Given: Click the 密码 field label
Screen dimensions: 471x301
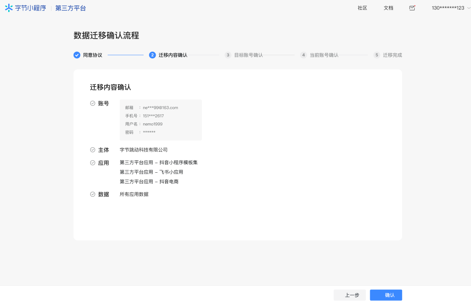Looking at the screenshot, I should [x=129, y=132].
